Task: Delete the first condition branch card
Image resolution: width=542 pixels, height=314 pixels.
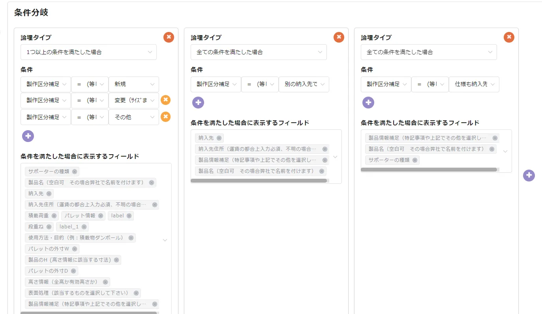Action: pos(169,37)
